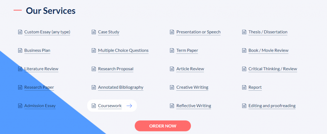This screenshot has height=134, width=327.
Task: Click the blue arrow next to Coursework
Action: pos(129,106)
